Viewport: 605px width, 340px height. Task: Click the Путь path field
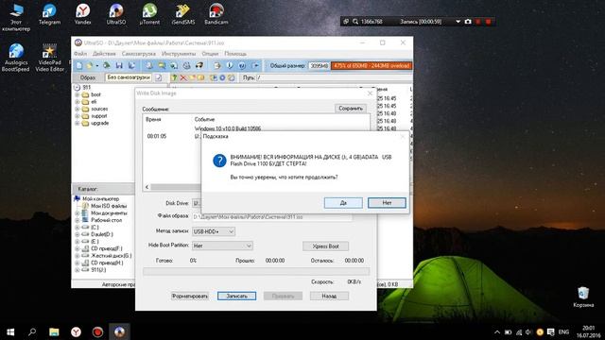pos(334,77)
